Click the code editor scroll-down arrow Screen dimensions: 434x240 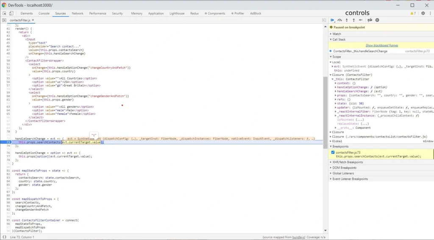coord(325,230)
